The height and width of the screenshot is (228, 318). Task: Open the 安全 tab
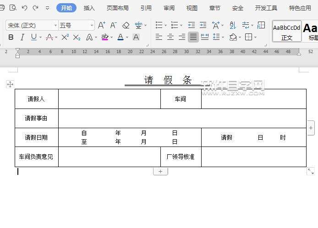(x=238, y=8)
